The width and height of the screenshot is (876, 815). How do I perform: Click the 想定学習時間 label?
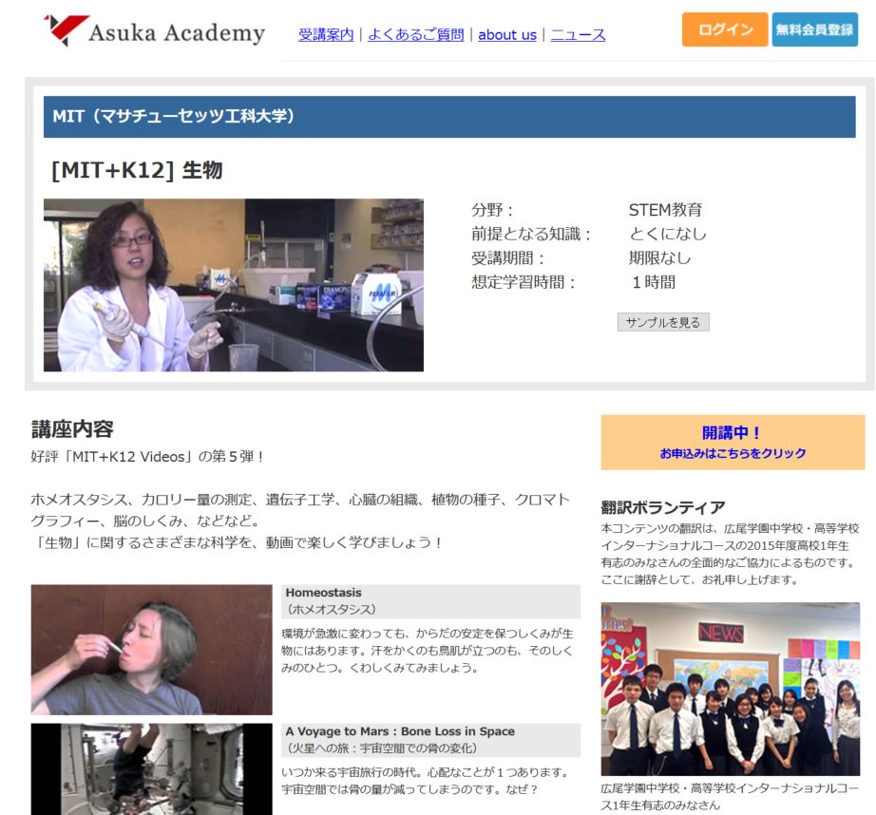coord(523,282)
